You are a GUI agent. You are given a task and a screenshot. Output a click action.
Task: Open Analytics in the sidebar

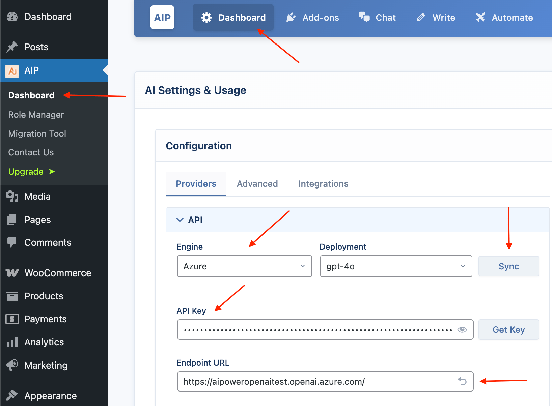pyautogui.click(x=44, y=342)
